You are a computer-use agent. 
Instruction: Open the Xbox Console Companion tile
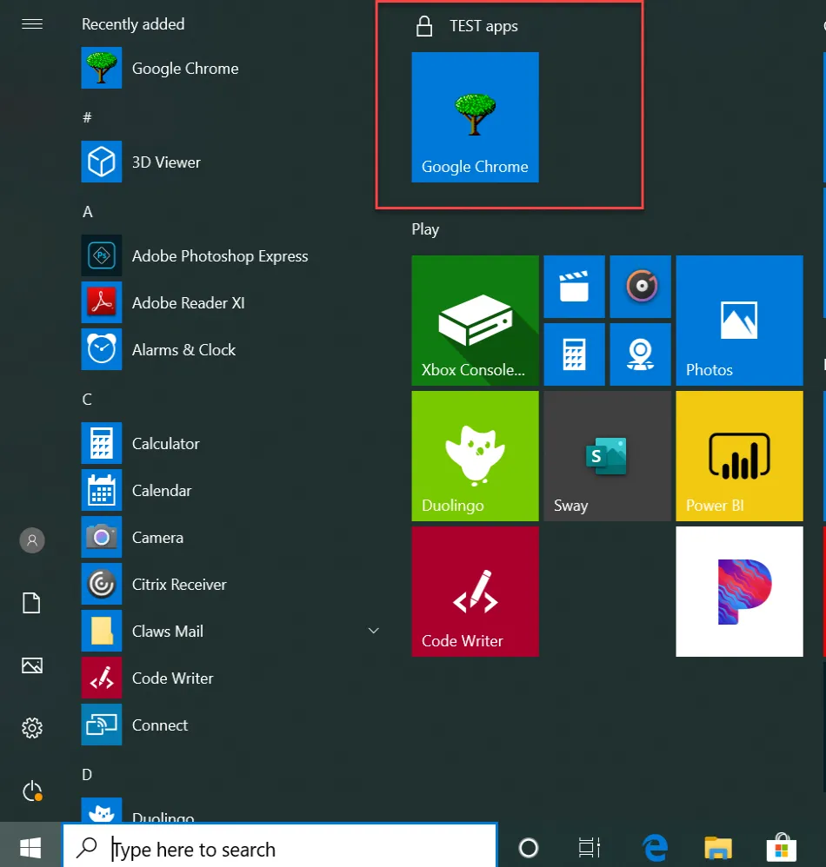[475, 320]
